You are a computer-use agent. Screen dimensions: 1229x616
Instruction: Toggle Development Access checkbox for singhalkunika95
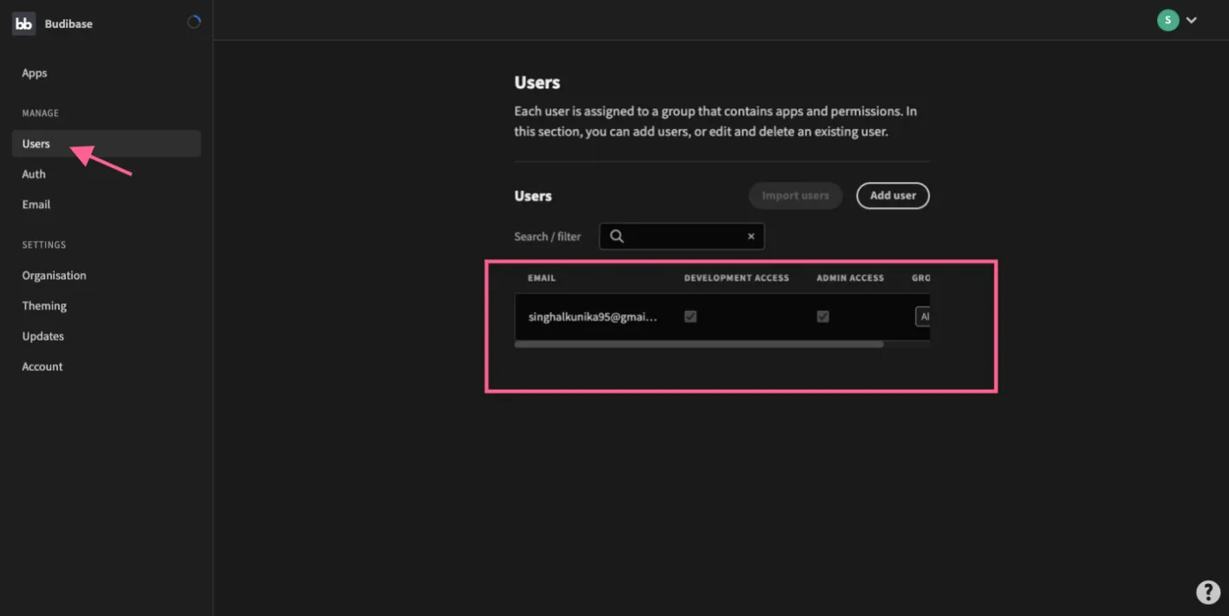(x=690, y=317)
